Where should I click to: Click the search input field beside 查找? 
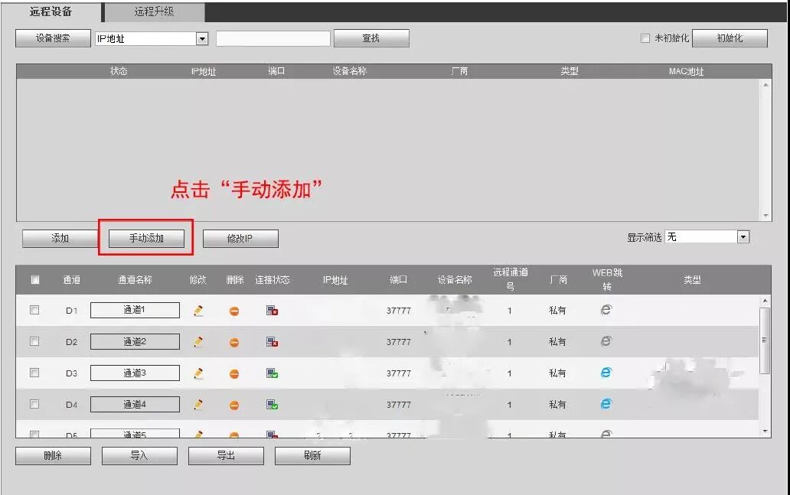272,37
